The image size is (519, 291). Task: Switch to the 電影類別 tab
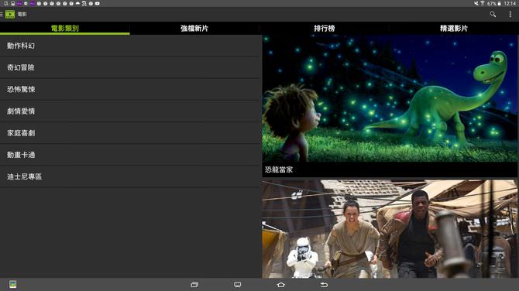[x=65, y=28]
